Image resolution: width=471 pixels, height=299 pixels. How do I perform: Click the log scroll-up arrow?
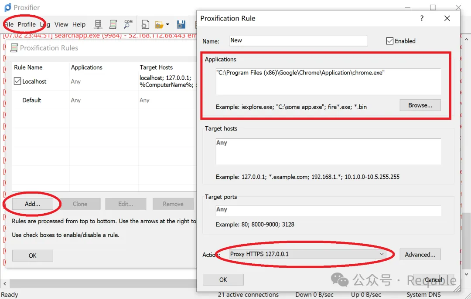point(466,39)
